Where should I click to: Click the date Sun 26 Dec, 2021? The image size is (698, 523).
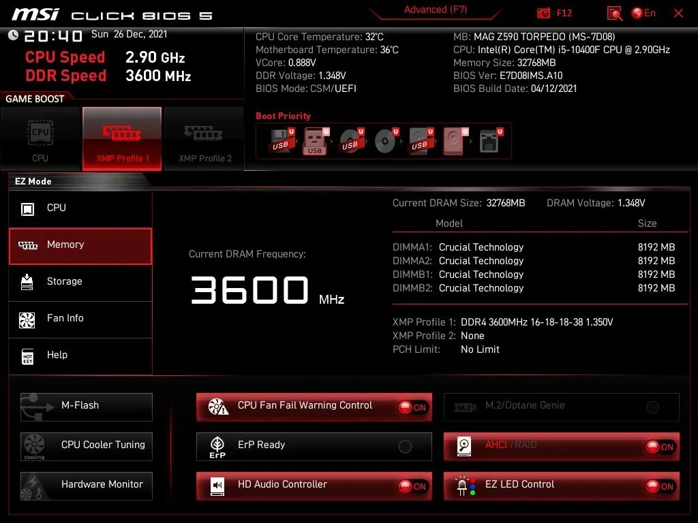[x=129, y=34]
